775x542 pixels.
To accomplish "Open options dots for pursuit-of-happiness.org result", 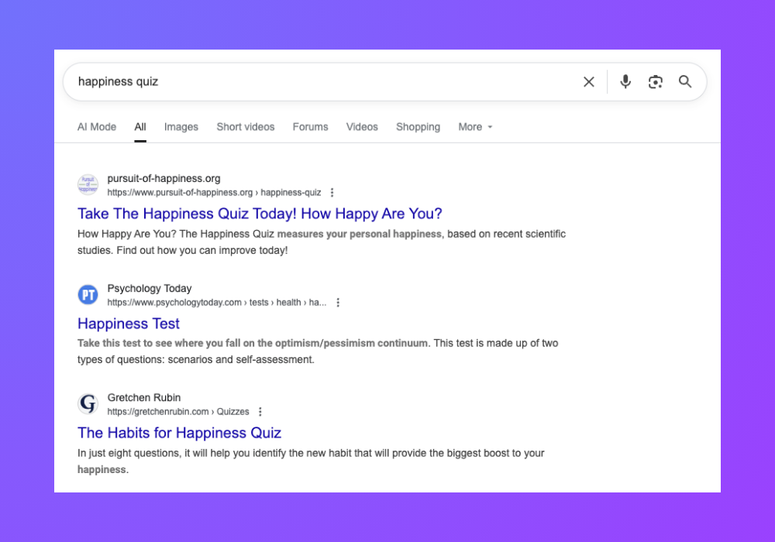I will point(332,193).
